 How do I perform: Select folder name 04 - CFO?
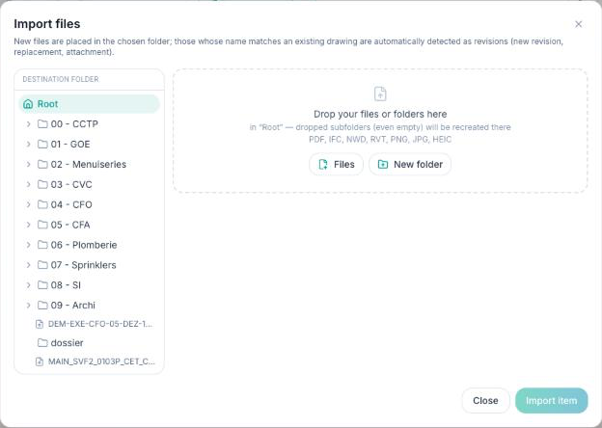click(71, 204)
